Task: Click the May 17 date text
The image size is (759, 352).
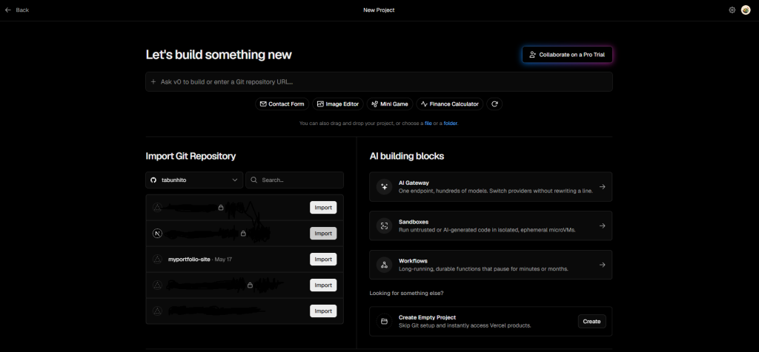Action: point(223,260)
